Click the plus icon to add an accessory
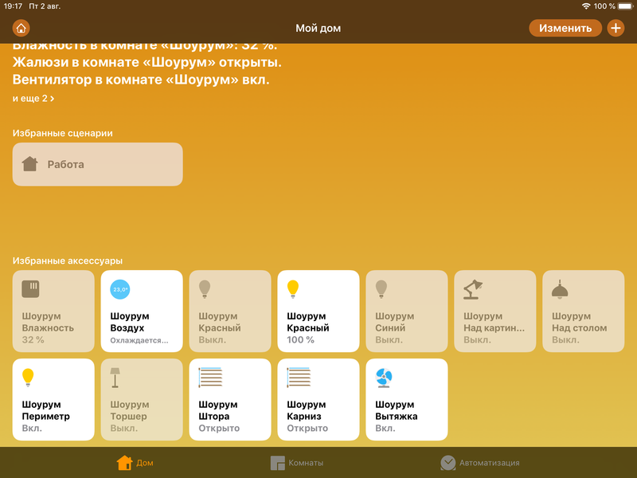The width and height of the screenshot is (637, 478). (x=616, y=27)
